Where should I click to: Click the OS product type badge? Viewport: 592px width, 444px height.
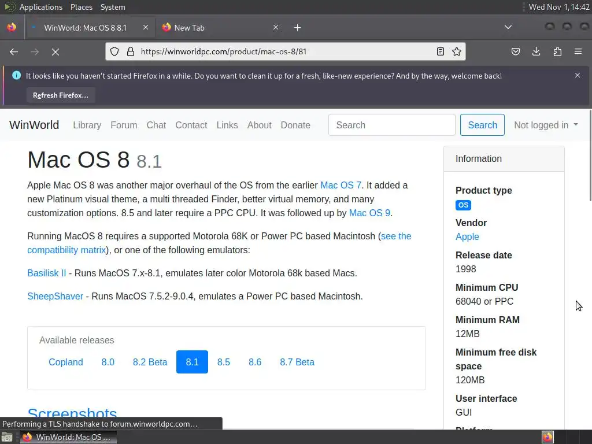tap(463, 205)
